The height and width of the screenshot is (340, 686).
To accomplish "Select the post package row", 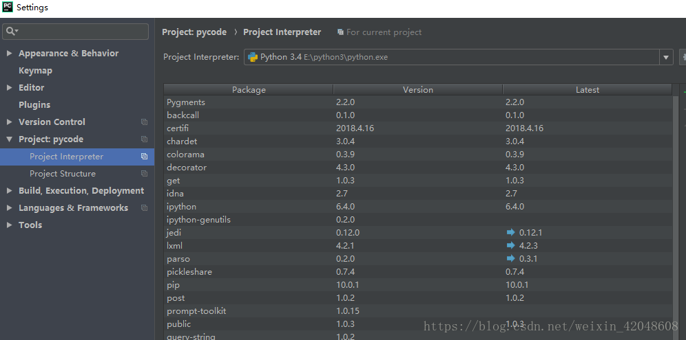I will point(418,298).
